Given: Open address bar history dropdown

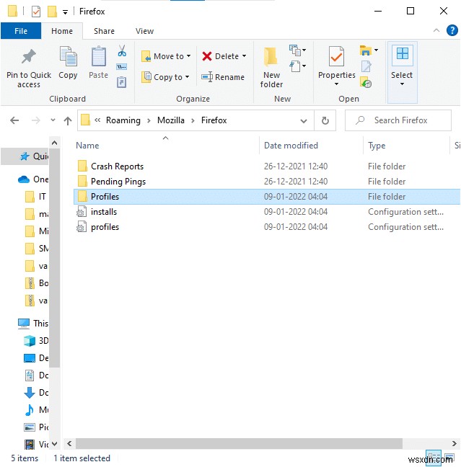Looking at the screenshot, I should point(304,121).
